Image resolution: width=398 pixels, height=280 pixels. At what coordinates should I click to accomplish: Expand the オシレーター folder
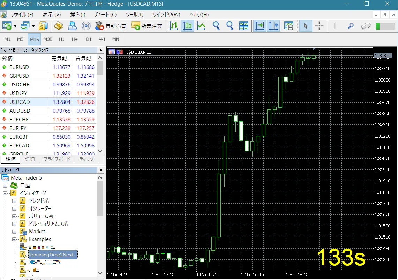click(x=14, y=209)
